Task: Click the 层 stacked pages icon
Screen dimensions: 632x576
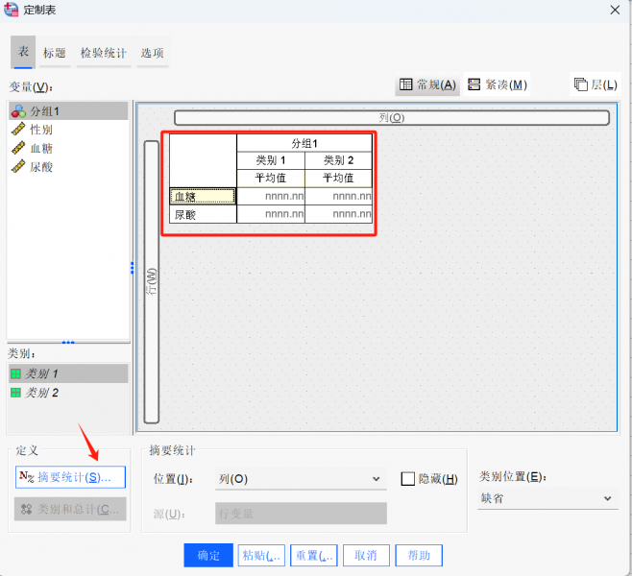Action: point(580,84)
